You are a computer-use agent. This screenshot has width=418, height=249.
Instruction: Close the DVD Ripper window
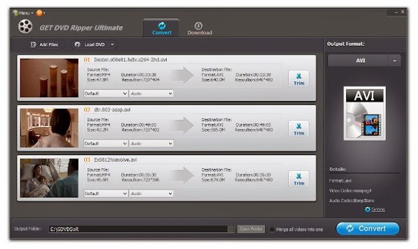click(403, 12)
